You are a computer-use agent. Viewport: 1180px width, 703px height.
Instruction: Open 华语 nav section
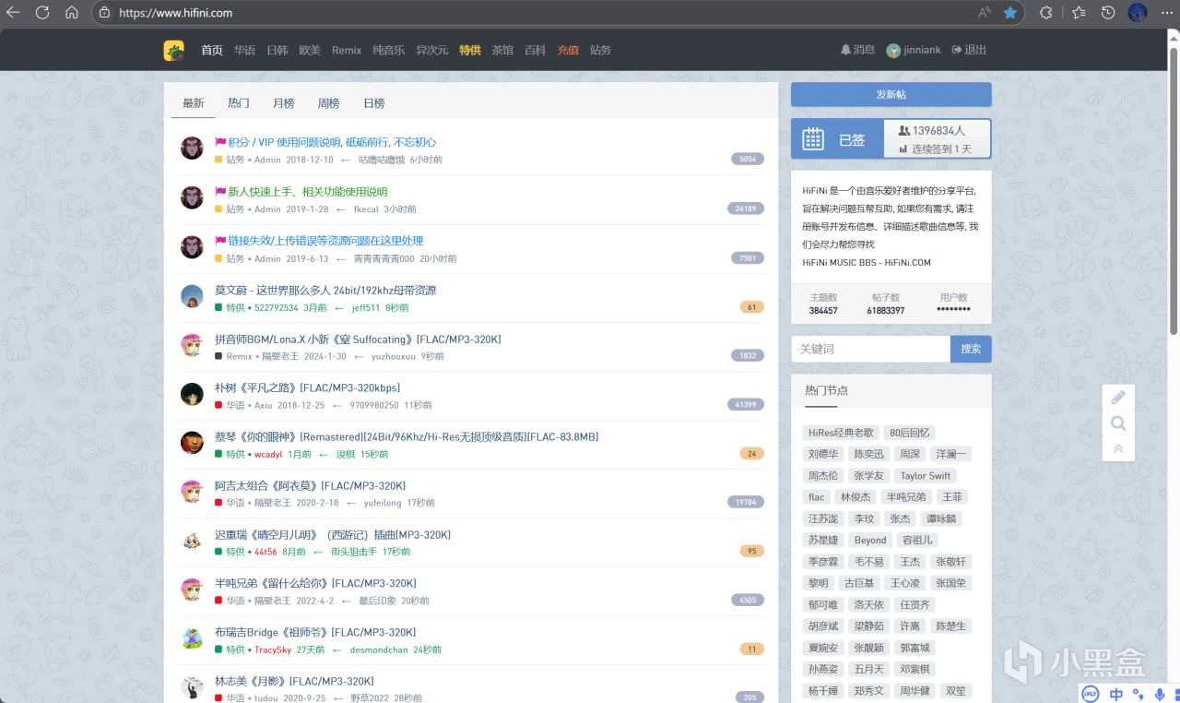(x=244, y=50)
